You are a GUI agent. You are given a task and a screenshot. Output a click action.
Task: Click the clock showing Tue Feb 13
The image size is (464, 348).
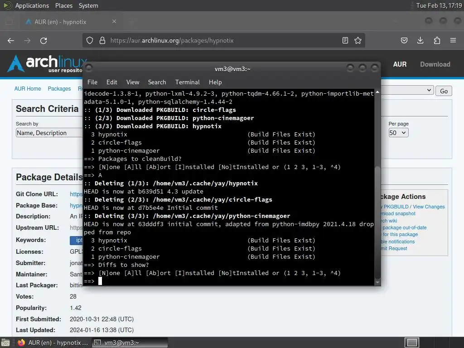click(439, 5)
